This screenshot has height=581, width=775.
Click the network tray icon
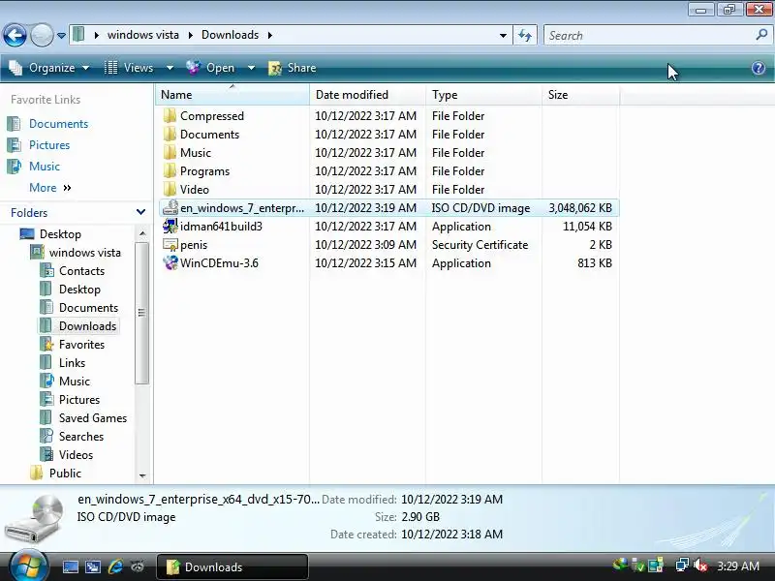[x=682, y=566]
